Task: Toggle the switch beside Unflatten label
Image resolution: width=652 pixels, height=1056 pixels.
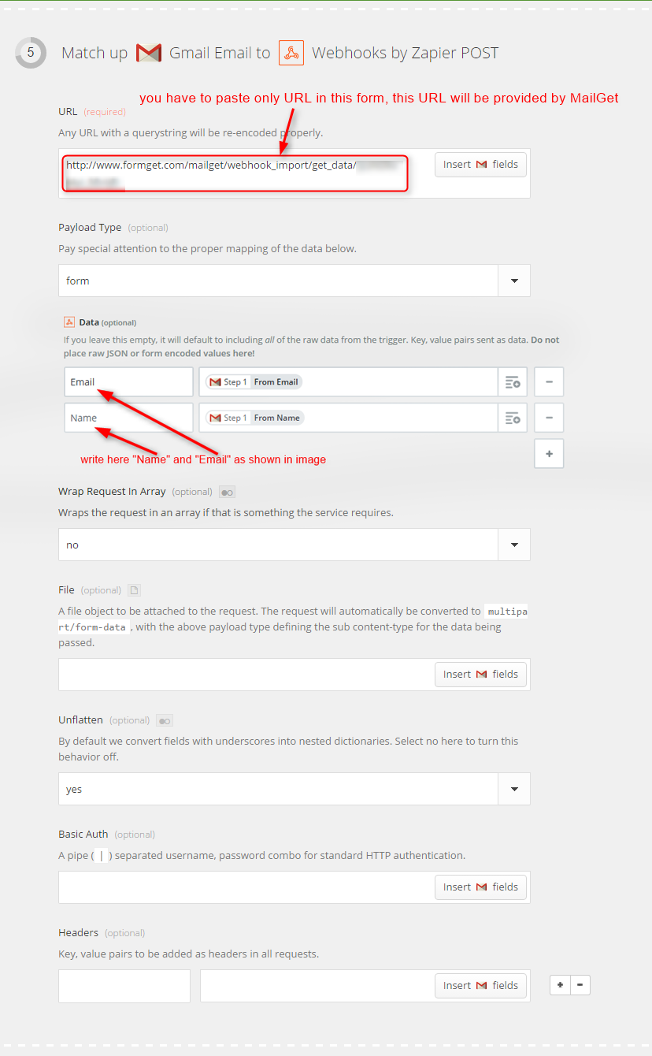Action: (165, 720)
